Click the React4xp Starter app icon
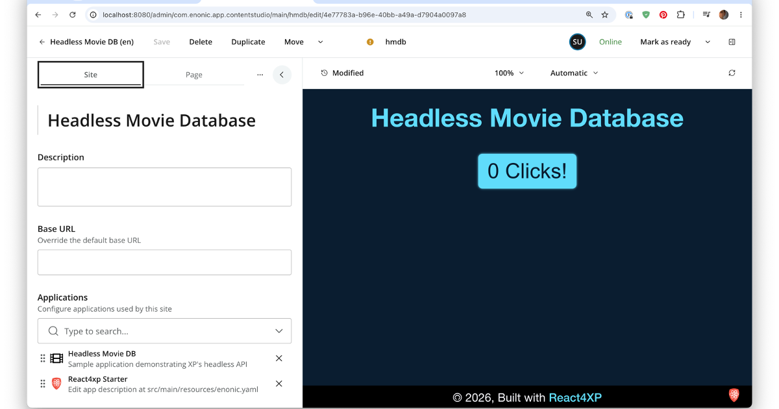 56,384
